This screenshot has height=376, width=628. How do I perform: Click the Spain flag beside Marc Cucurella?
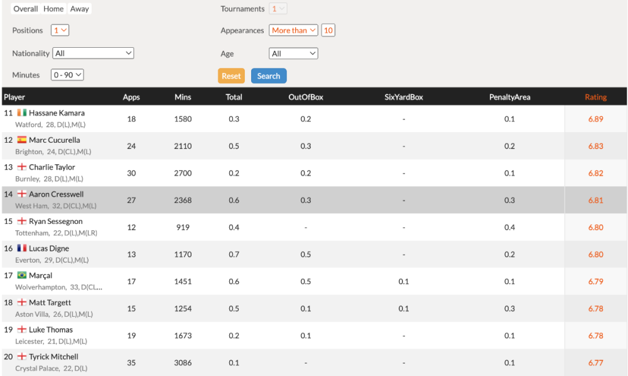click(22, 140)
